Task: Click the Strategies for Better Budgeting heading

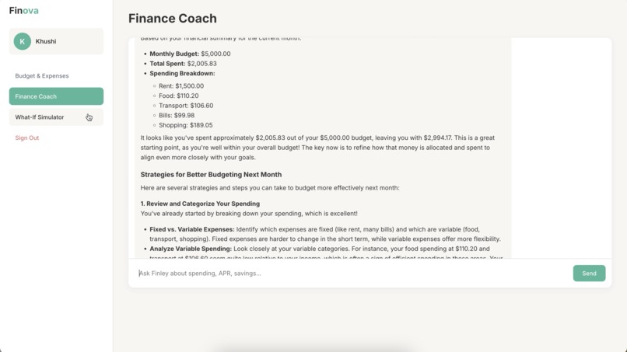Action: coord(211,175)
